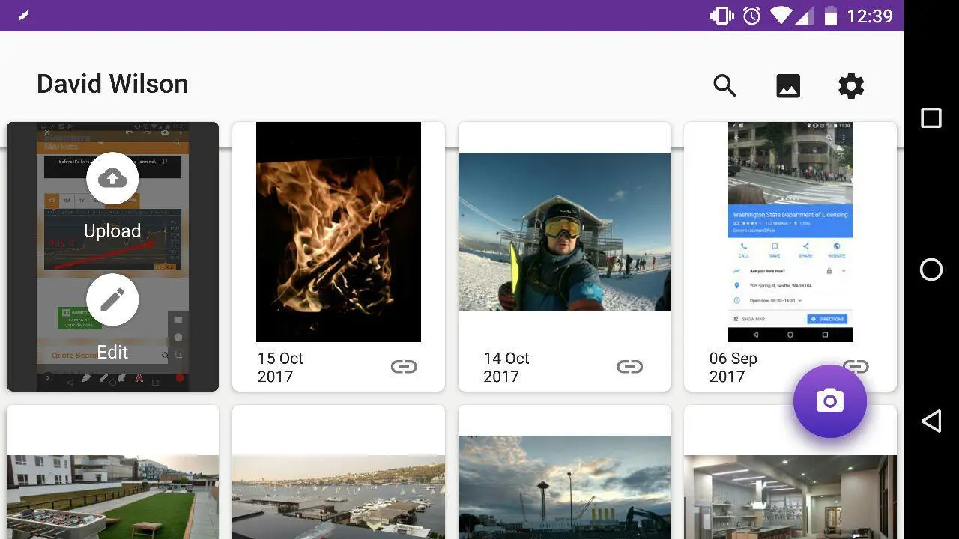Open the foosball rooftop photo thumbnail
The width and height of the screenshot is (959, 539).
pos(112,497)
